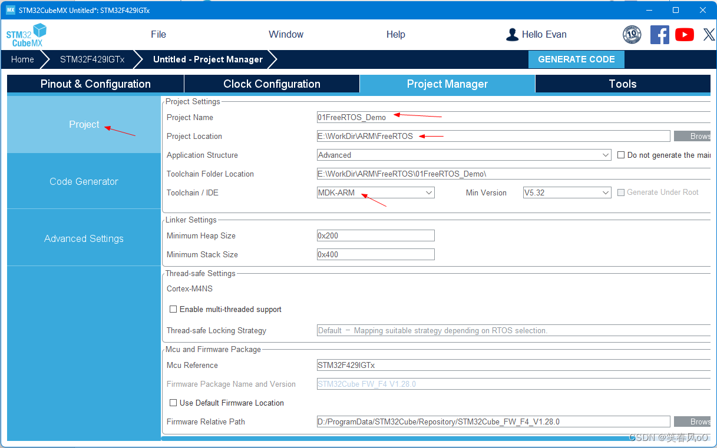Viewport: 717px width, 448px height.
Task: Open the Facebook icon link
Action: [x=660, y=35]
